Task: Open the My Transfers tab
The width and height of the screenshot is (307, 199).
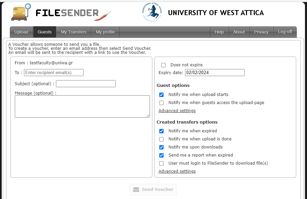Action: pyautogui.click(x=74, y=32)
